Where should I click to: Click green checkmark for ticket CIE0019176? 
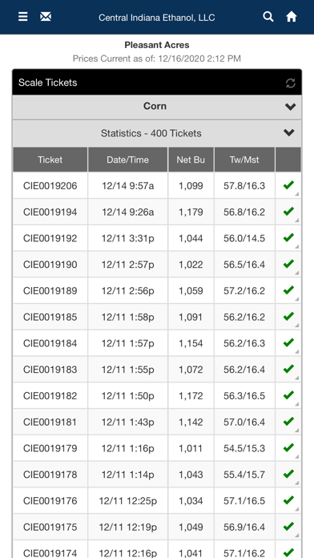coord(288,500)
